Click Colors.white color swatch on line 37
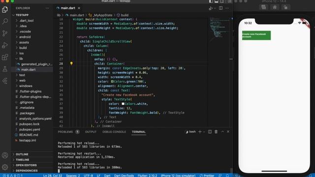This screenshot has height=177, width=315. [123, 104]
